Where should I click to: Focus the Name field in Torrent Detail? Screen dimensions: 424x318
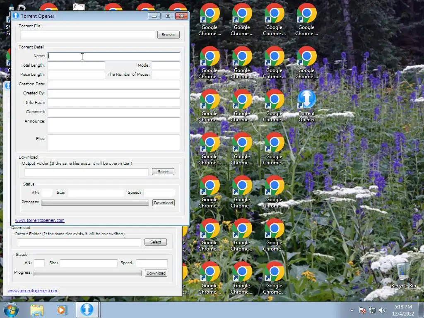(113, 56)
